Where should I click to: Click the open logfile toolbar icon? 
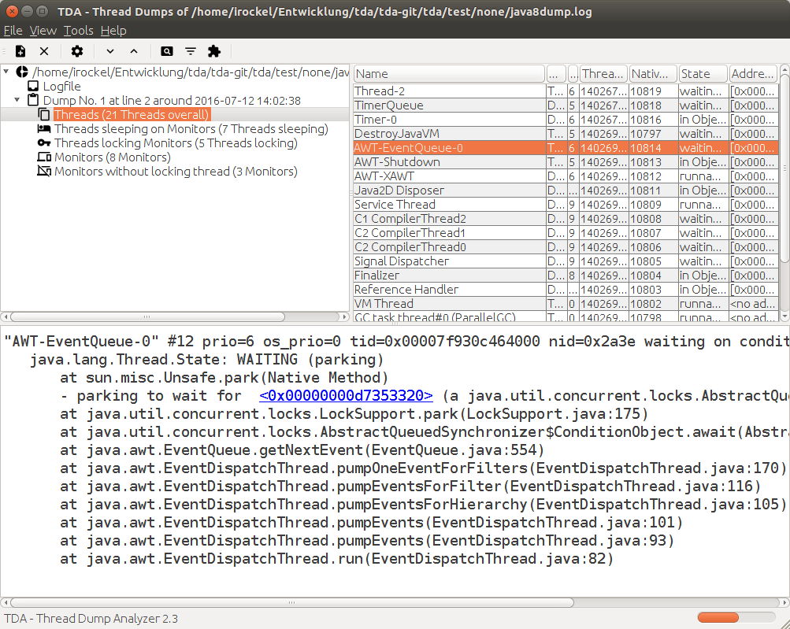point(20,51)
